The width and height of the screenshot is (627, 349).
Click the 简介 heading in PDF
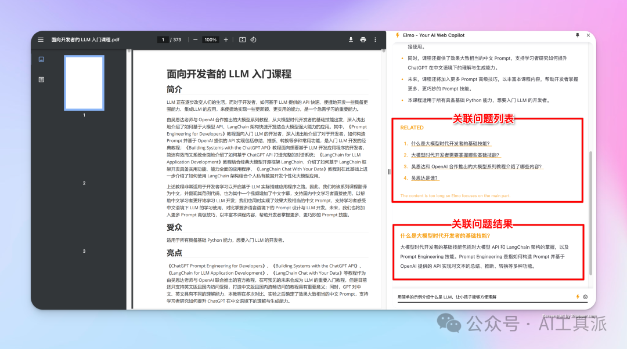pos(174,89)
